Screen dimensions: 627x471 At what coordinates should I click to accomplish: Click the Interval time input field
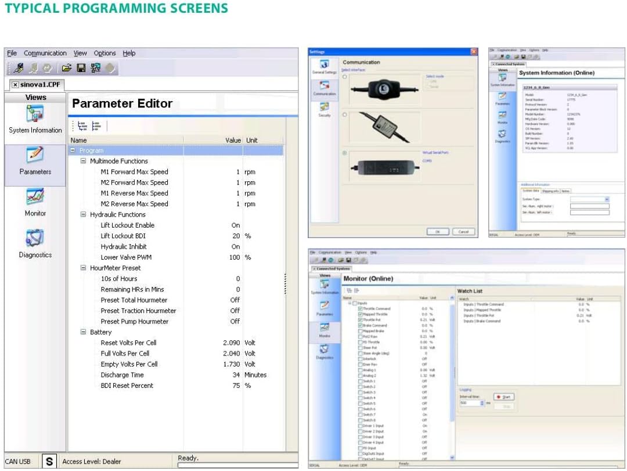469,402
